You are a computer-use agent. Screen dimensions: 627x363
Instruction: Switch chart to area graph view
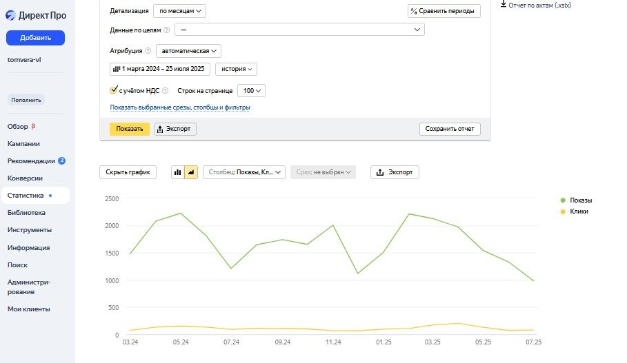(191, 172)
